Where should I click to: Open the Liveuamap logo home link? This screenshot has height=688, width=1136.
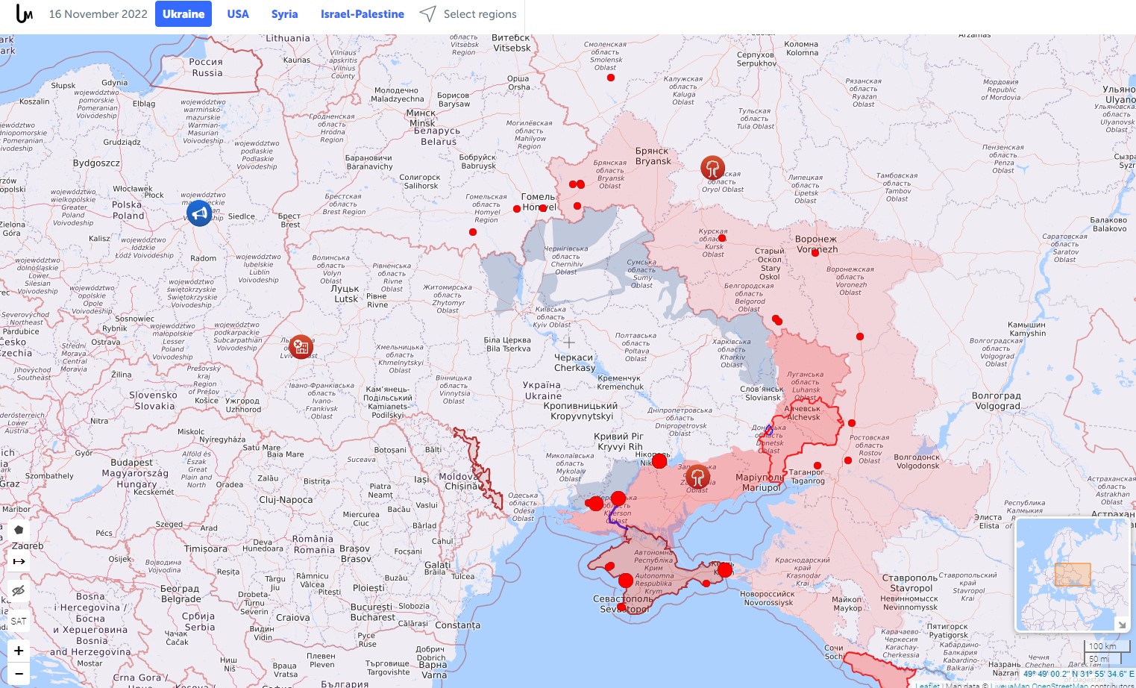(x=24, y=13)
